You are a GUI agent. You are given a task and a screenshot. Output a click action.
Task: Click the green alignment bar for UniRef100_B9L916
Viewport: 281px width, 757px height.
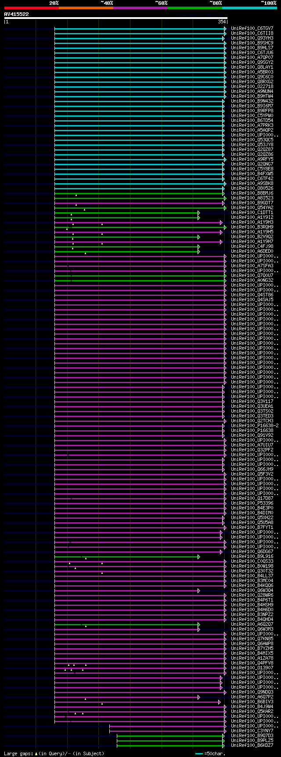click(x=126, y=557)
